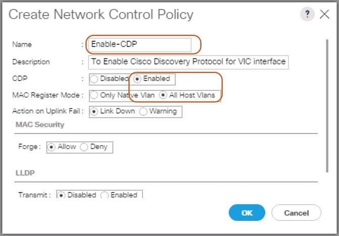Enable LLDP Transmit
The image size is (339, 236).
[105, 195]
